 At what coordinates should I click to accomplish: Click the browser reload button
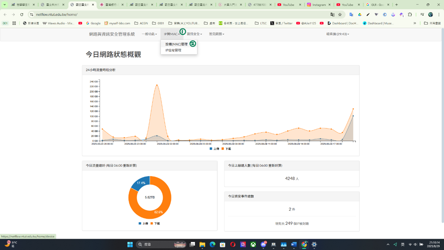click(22, 15)
